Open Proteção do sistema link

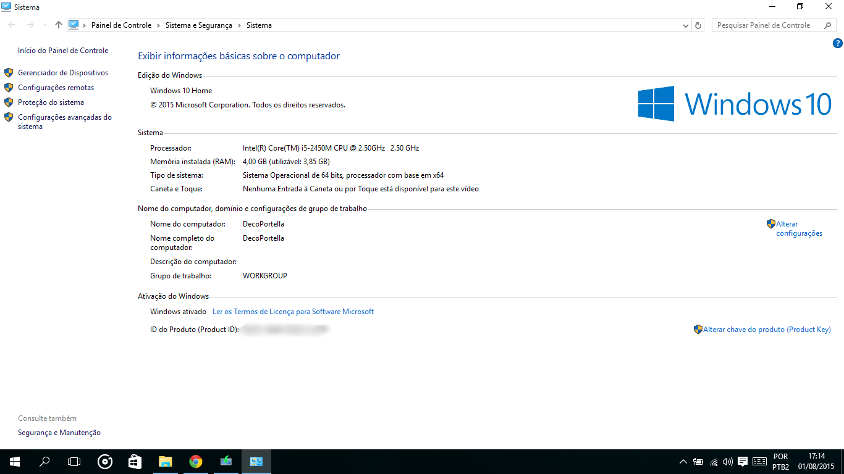pos(51,102)
